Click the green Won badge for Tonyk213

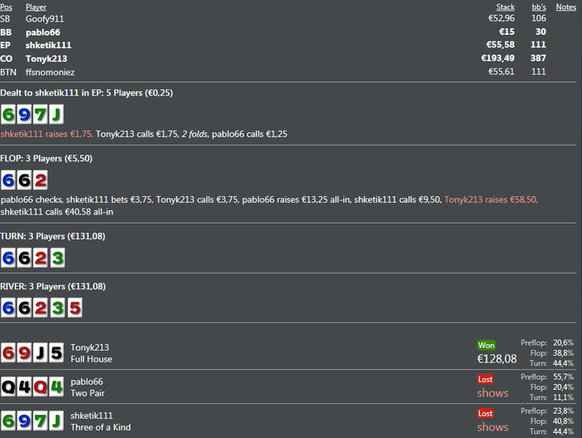[x=486, y=345]
